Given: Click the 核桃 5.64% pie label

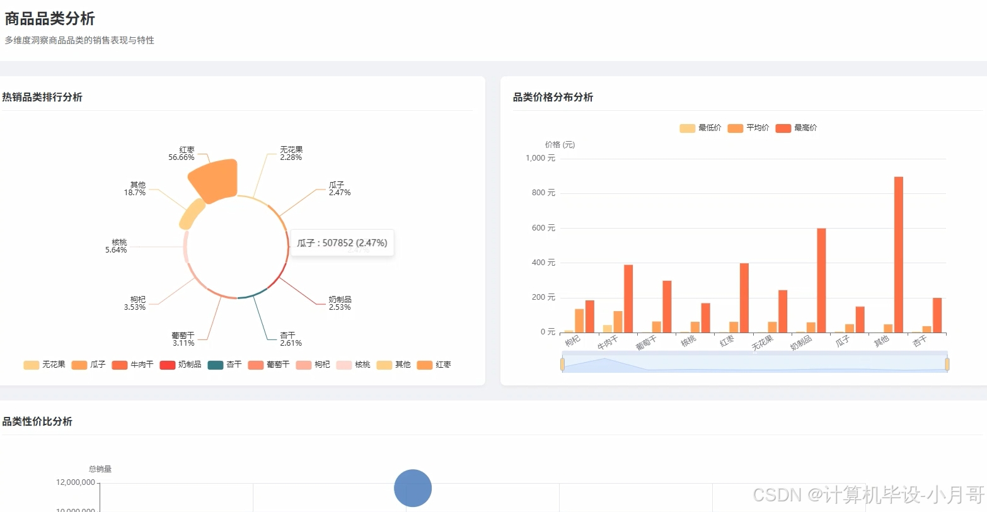Looking at the screenshot, I should 116,246.
